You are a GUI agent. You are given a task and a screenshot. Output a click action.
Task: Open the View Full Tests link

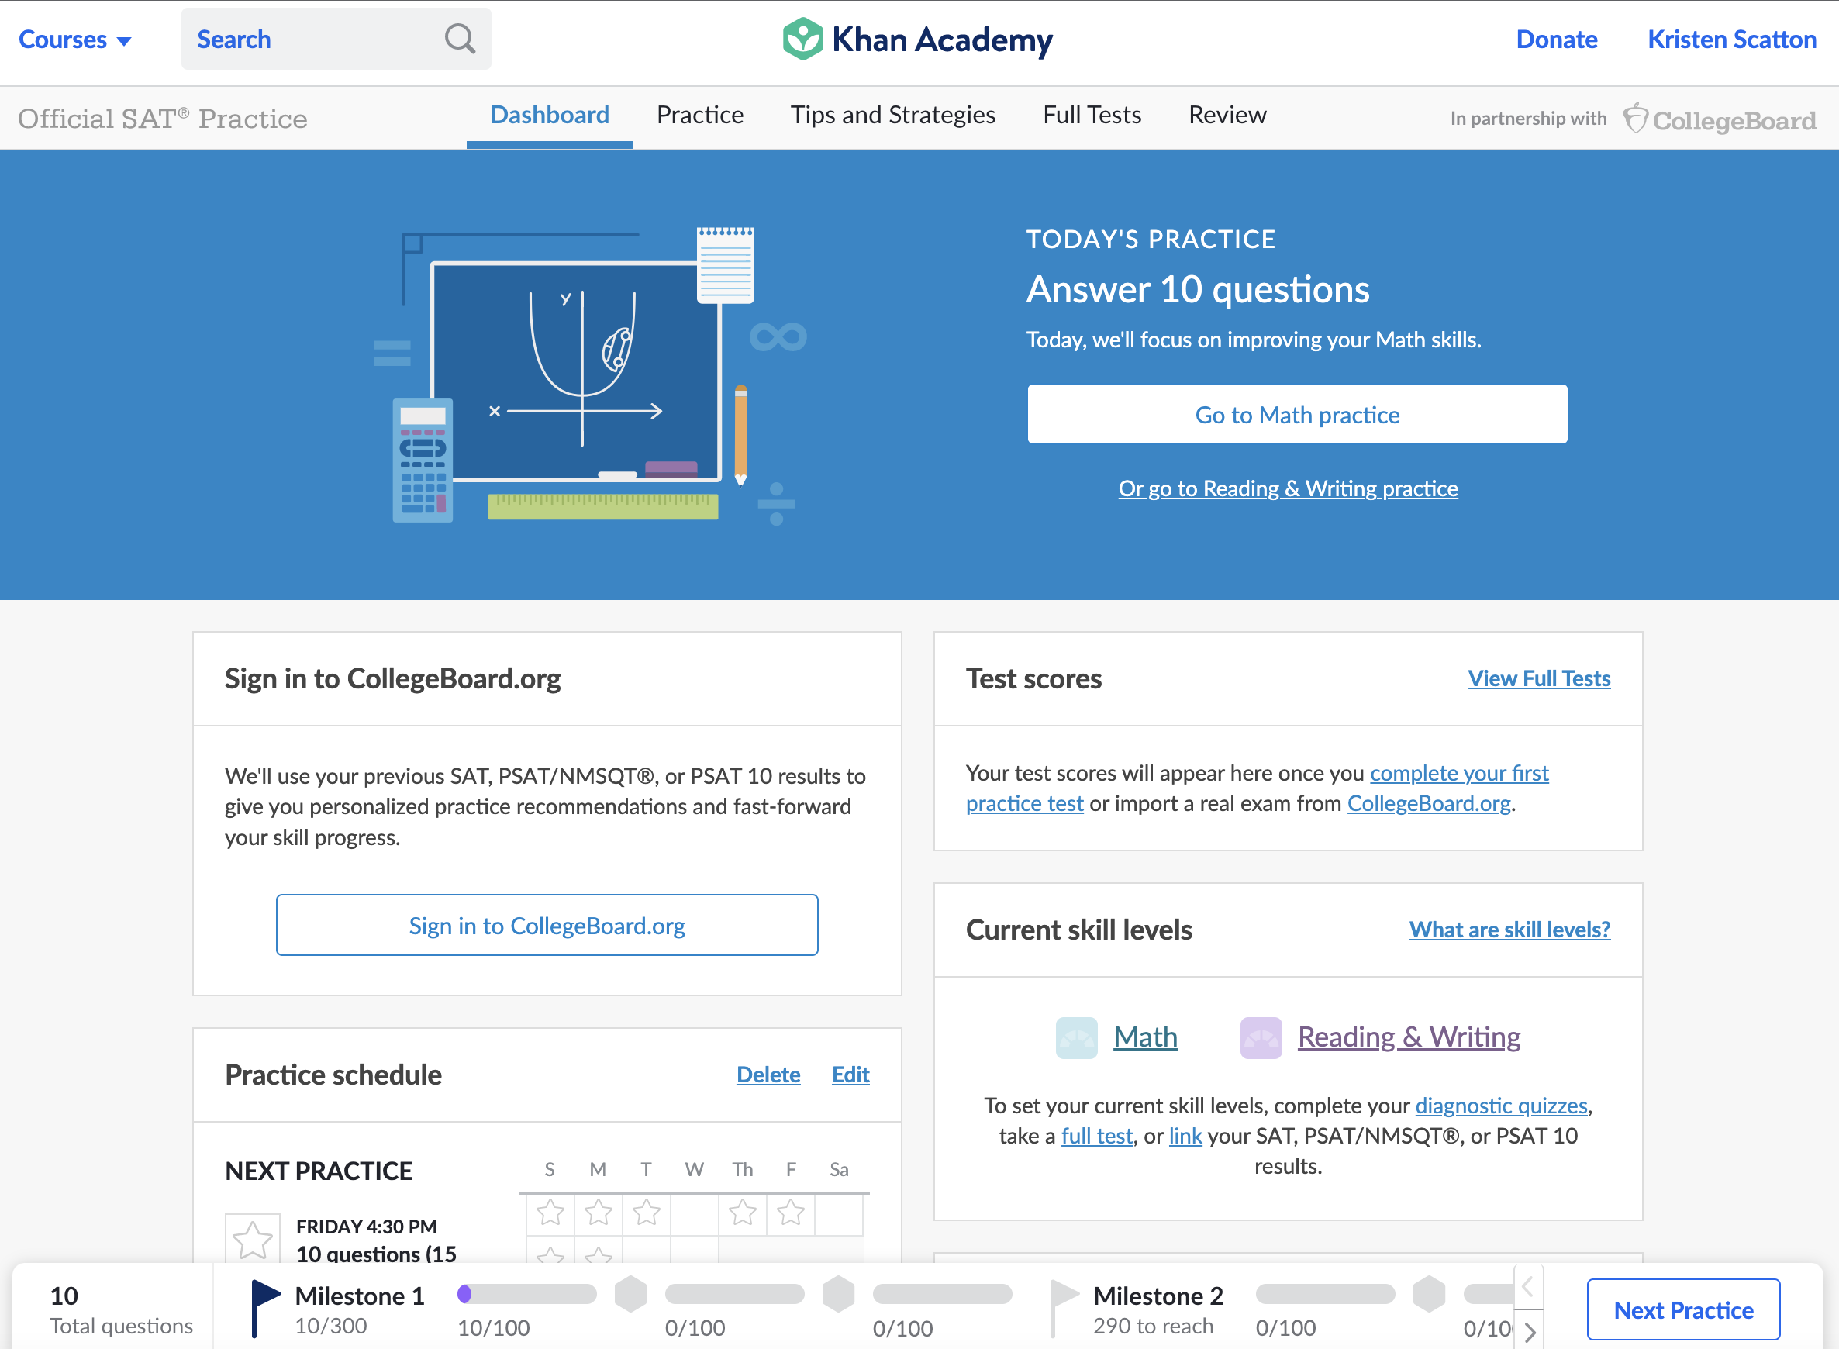(1537, 678)
